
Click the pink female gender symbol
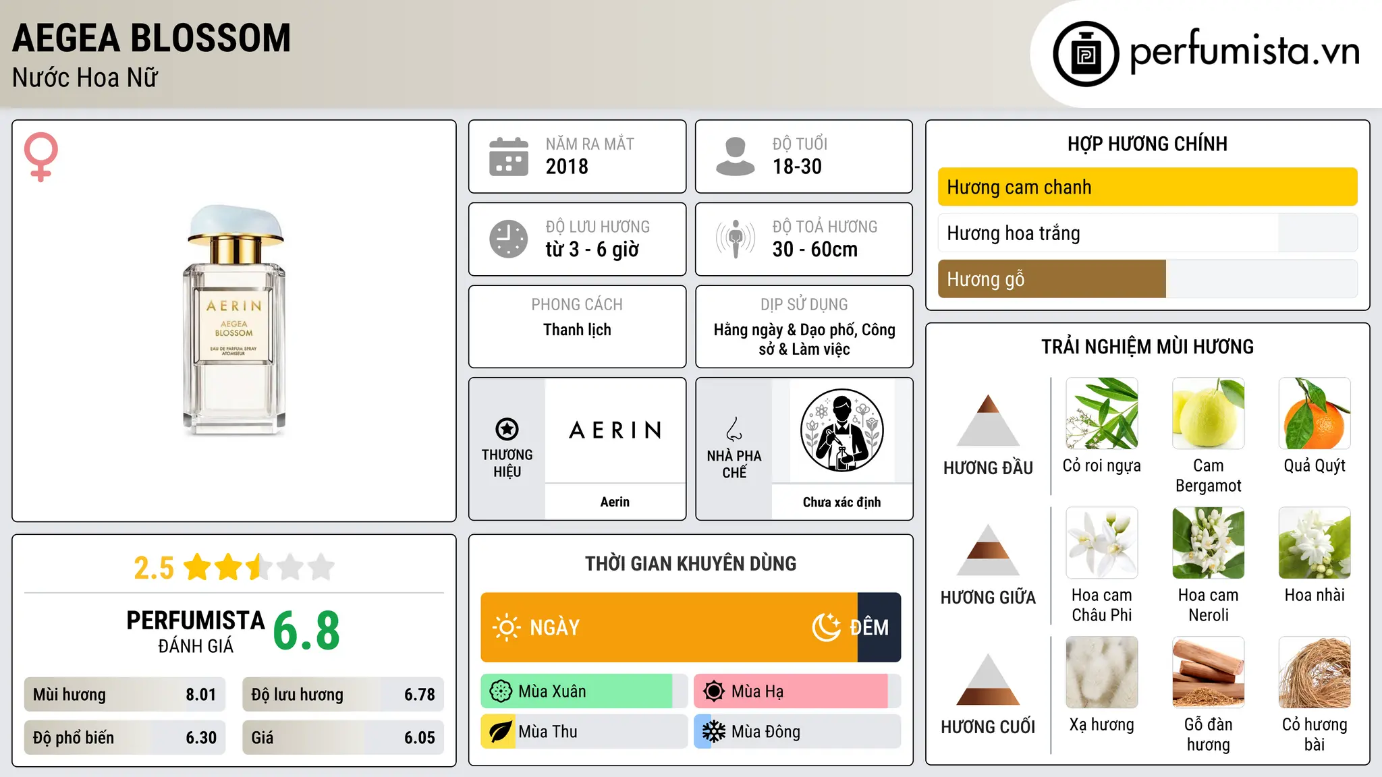[x=41, y=157]
